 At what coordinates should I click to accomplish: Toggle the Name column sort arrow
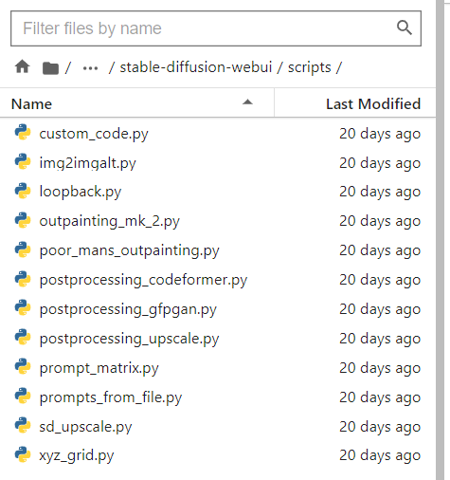click(247, 102)
